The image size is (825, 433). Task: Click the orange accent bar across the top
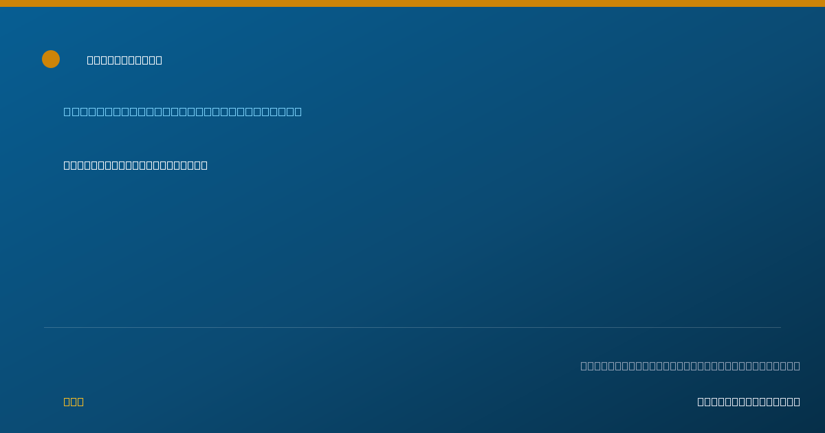(412, 3)
